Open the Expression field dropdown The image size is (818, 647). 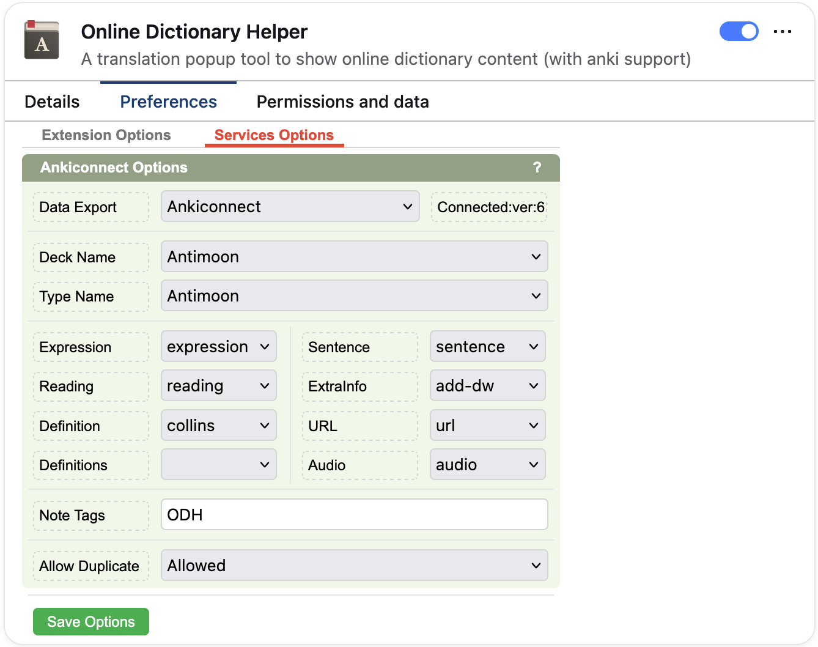pyautogui.click(x=219, y=347)
